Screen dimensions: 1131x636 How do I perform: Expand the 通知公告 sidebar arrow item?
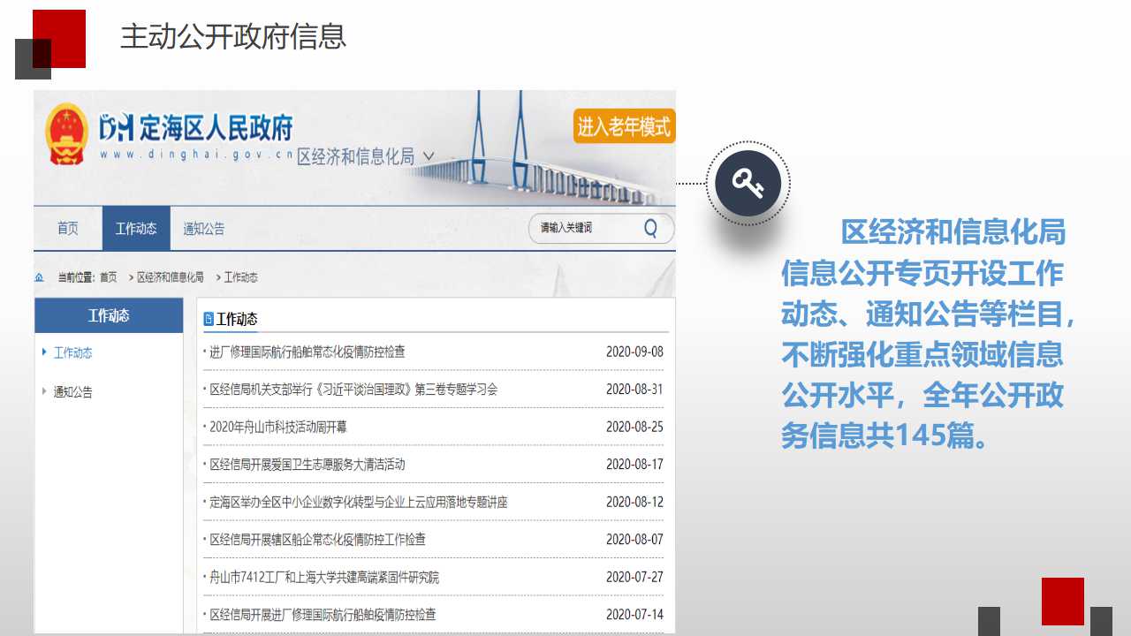(45, 391)
